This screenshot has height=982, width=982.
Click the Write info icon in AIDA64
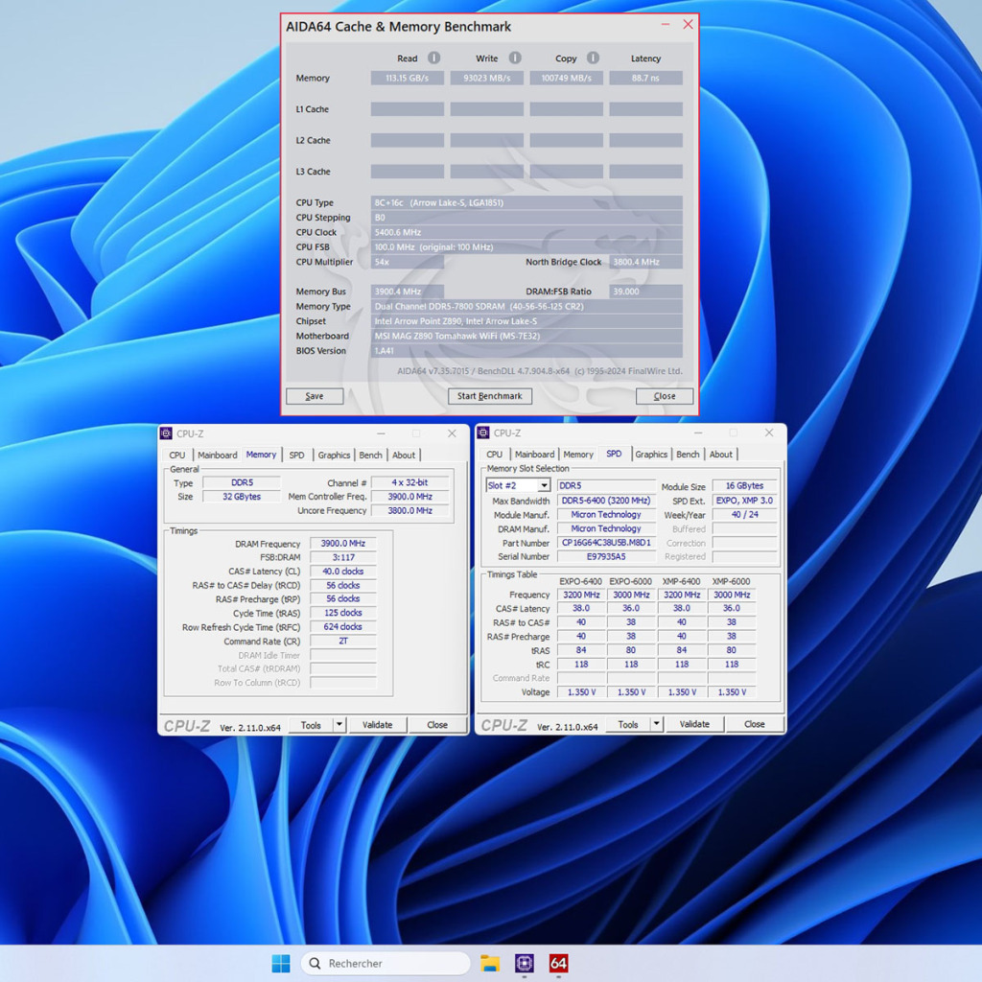[x=515, y=58]
